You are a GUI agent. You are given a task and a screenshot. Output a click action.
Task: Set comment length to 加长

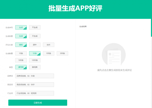48,45
